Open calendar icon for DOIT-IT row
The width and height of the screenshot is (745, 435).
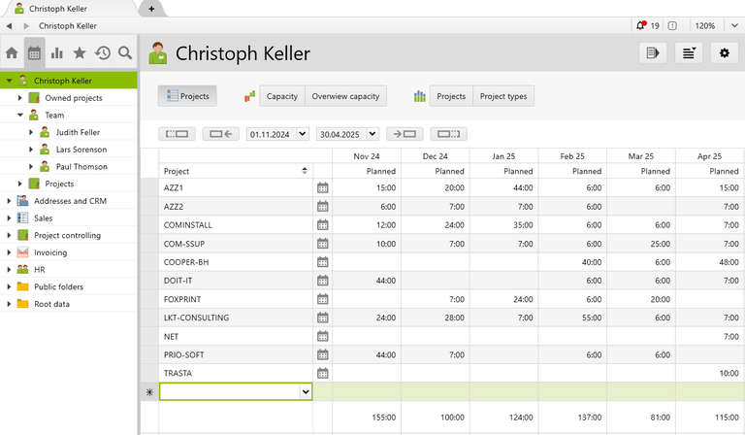point(323,281)
